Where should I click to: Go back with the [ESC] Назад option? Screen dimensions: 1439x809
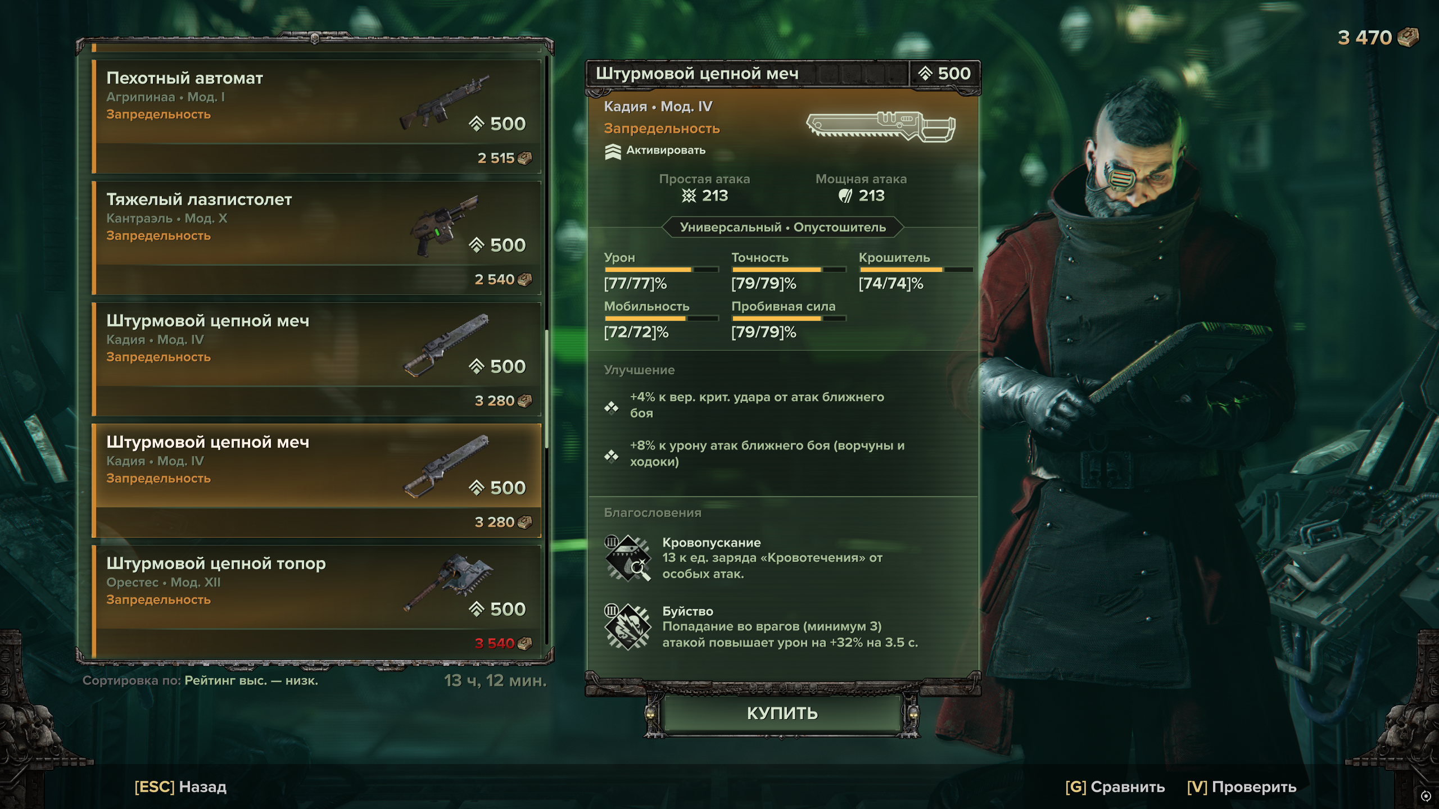pyautogui.click(x=180, y=787)
